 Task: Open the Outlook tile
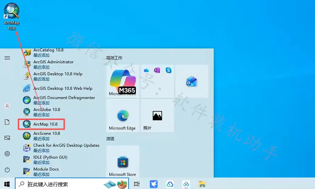[x=192, y=81]
